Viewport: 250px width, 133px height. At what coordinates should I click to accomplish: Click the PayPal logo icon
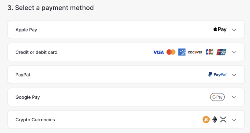tap(217, 75)
